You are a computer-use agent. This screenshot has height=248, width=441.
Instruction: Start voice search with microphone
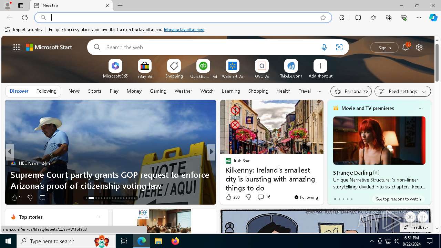click(324, 47)
